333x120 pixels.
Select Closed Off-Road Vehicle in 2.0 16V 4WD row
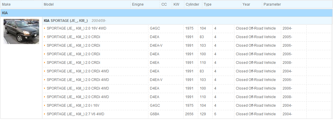[x=256, y=28]
